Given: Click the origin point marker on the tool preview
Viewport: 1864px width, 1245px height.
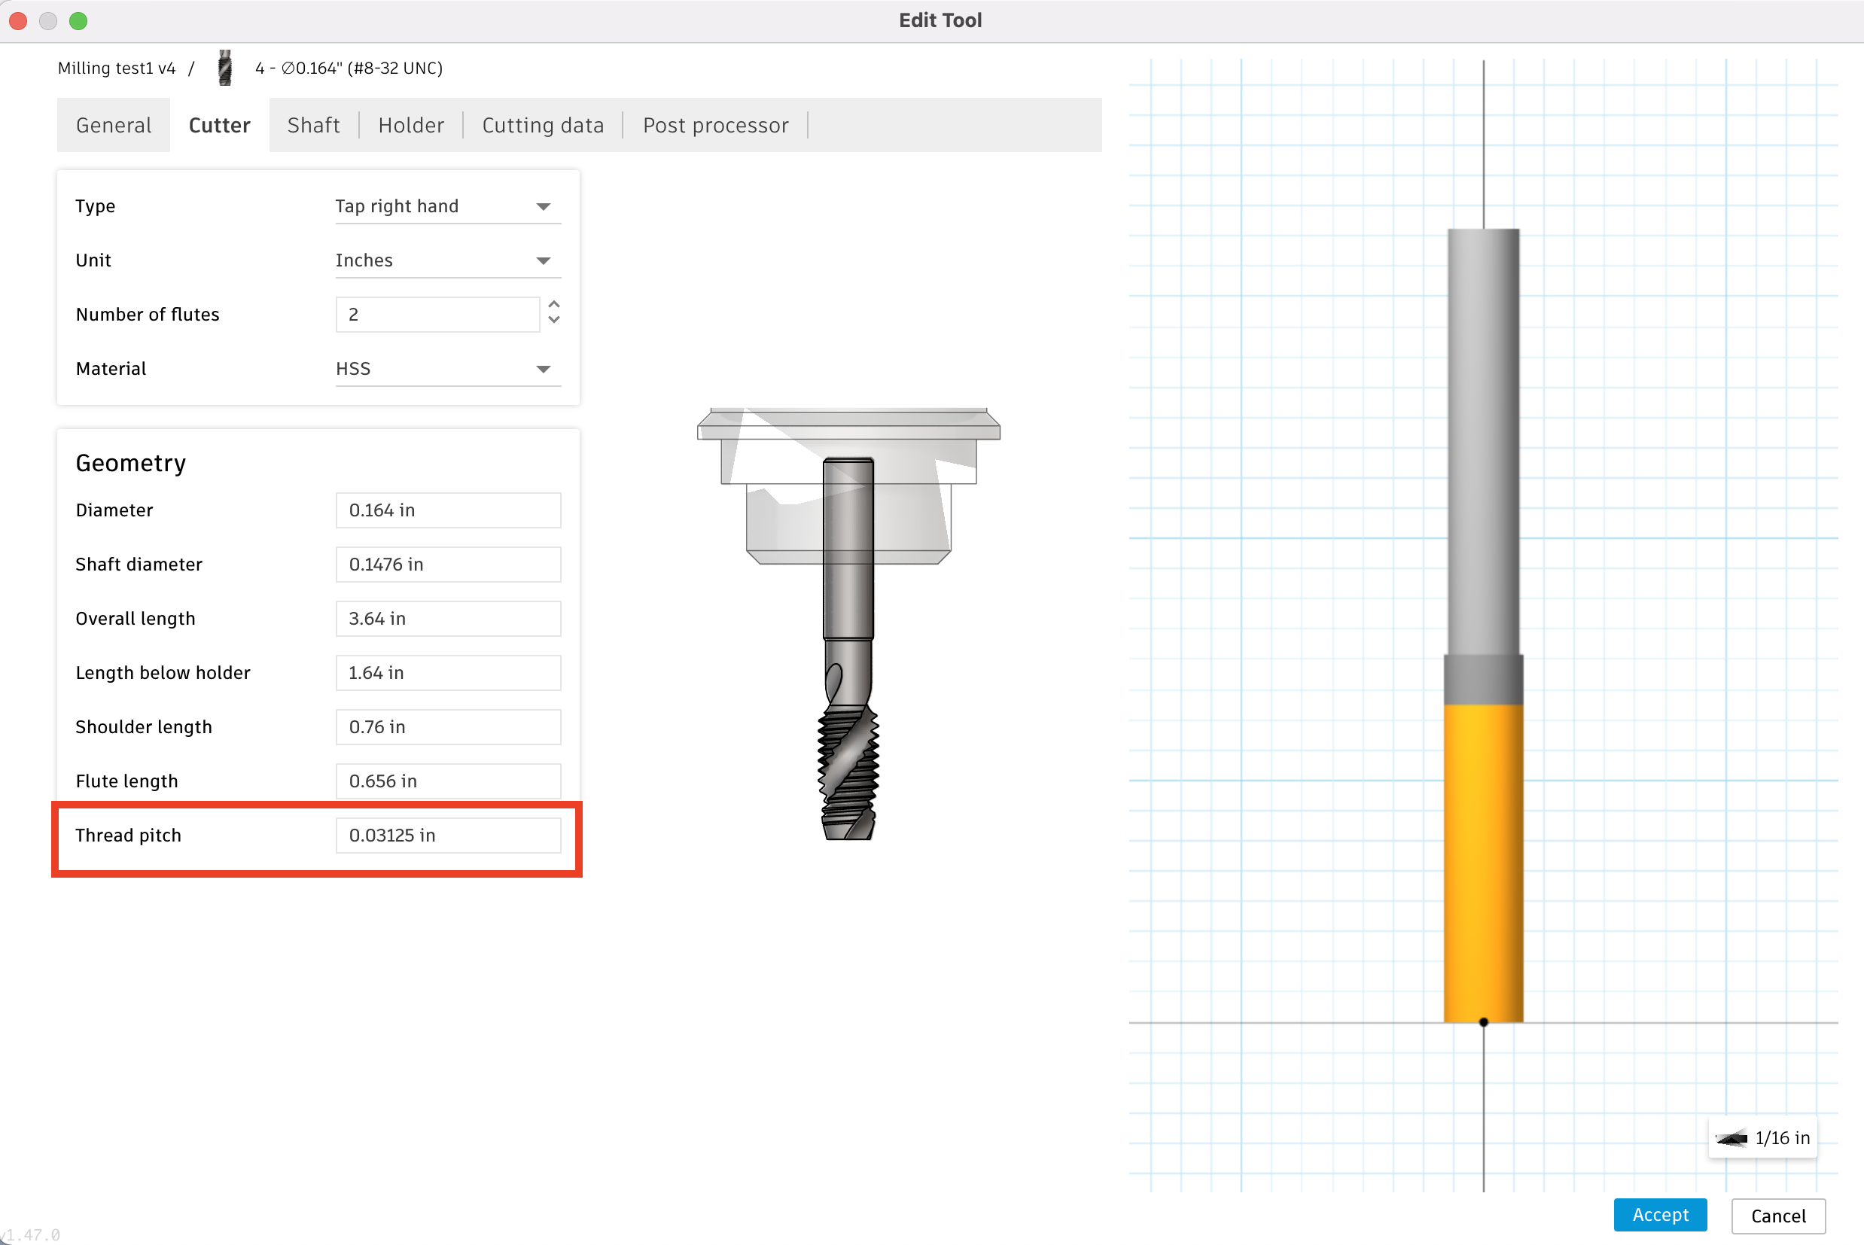Looking at the screenshot, I should (x=1482, y=1022).
